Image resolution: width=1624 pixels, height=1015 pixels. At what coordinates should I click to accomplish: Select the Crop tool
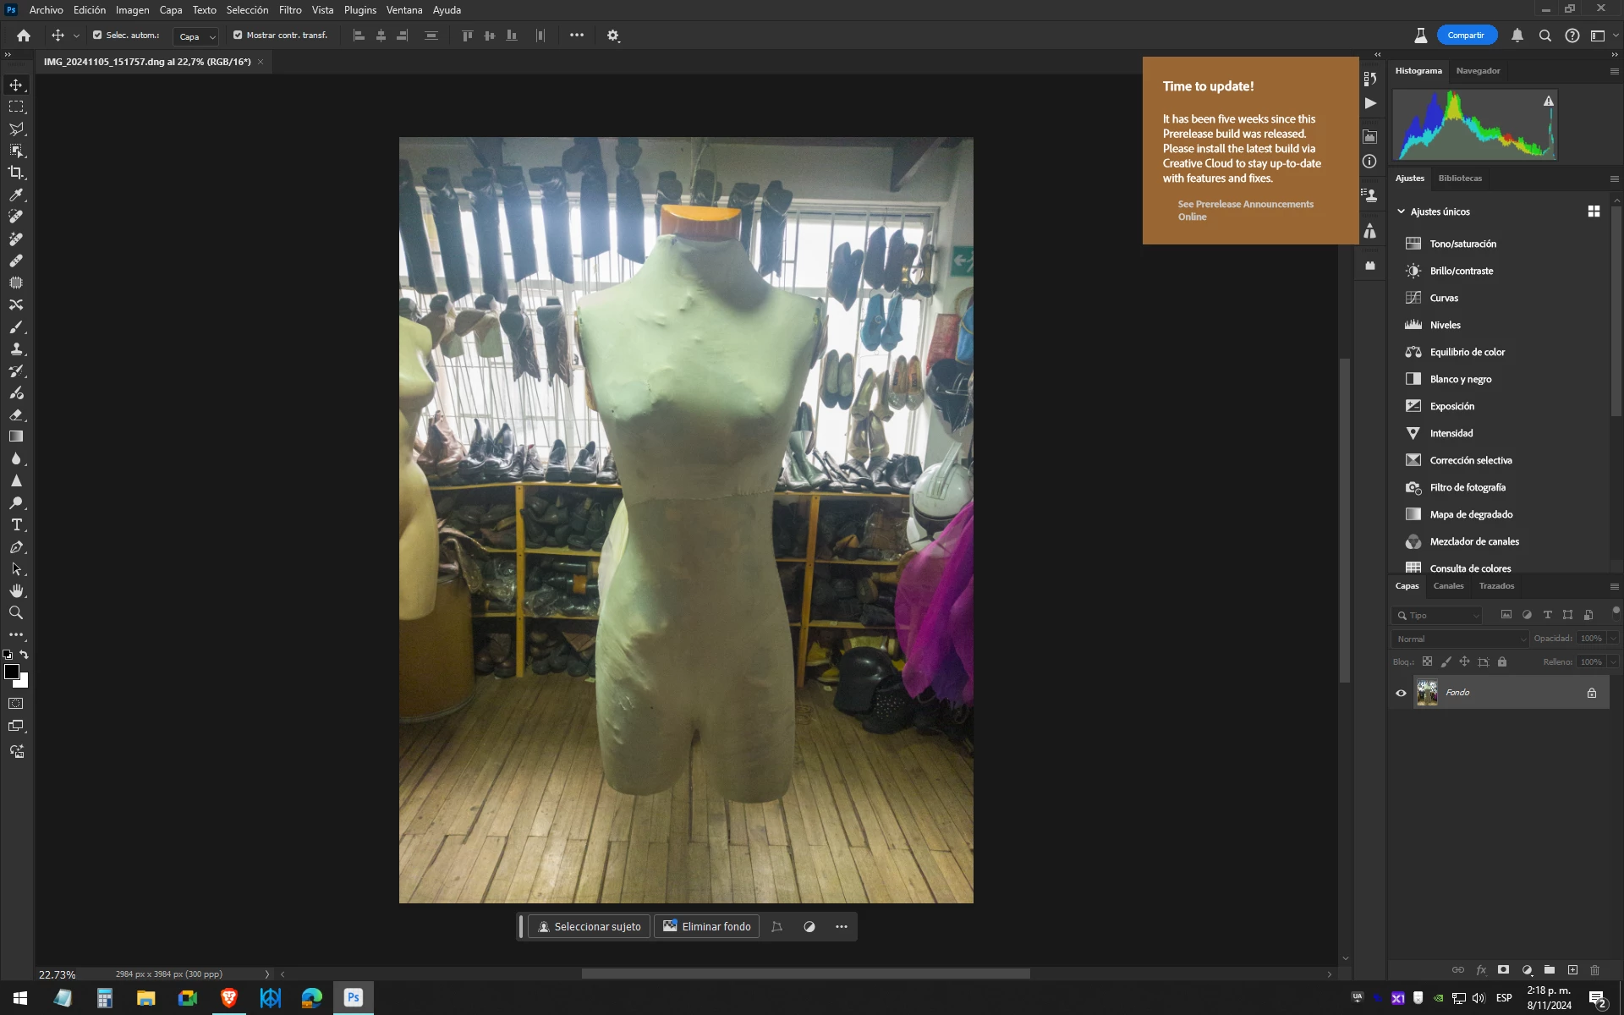click(x=16, y=173)
